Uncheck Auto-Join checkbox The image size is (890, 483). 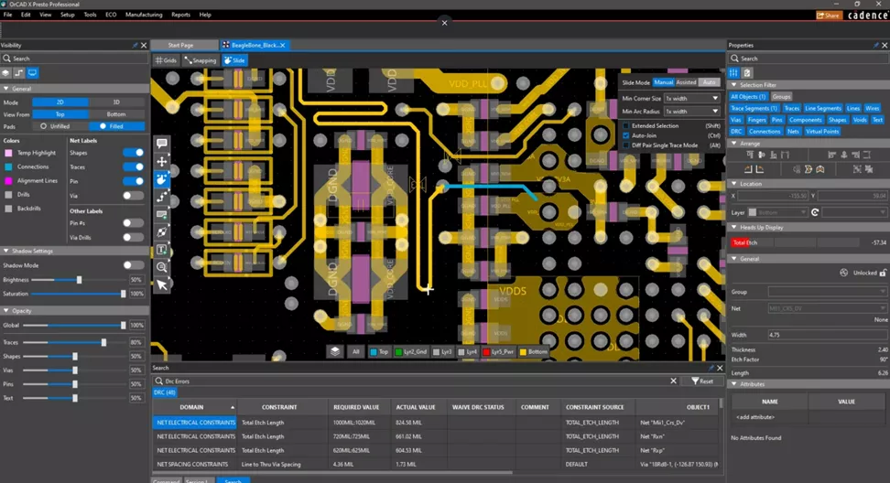coord(626,135)
